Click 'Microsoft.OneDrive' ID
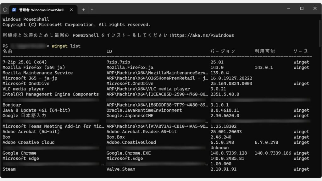 click(130, 83)
